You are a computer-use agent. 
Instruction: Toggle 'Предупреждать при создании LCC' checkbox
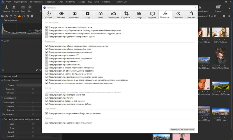pos(47,55)
